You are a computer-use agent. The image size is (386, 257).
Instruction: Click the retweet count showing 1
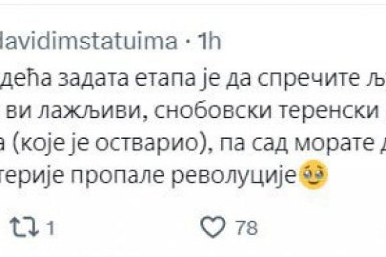(50, 229)
